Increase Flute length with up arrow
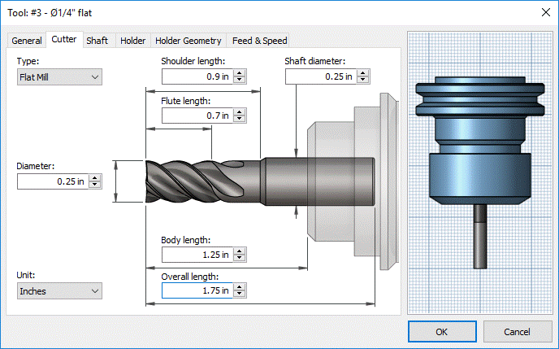Image resolution: width=559 pixels, height=349 pixels. coord(240,112)
